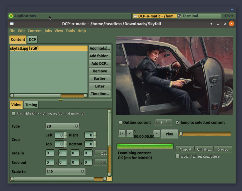
Task: Uncheck Jump to selected content
Action: [178, 123]
